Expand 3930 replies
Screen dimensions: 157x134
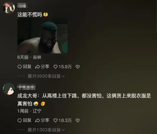[46, 76]
